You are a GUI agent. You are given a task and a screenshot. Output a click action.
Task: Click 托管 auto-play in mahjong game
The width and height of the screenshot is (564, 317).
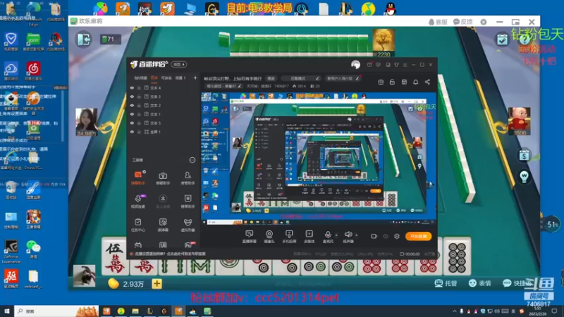click(x=446, y=283)
